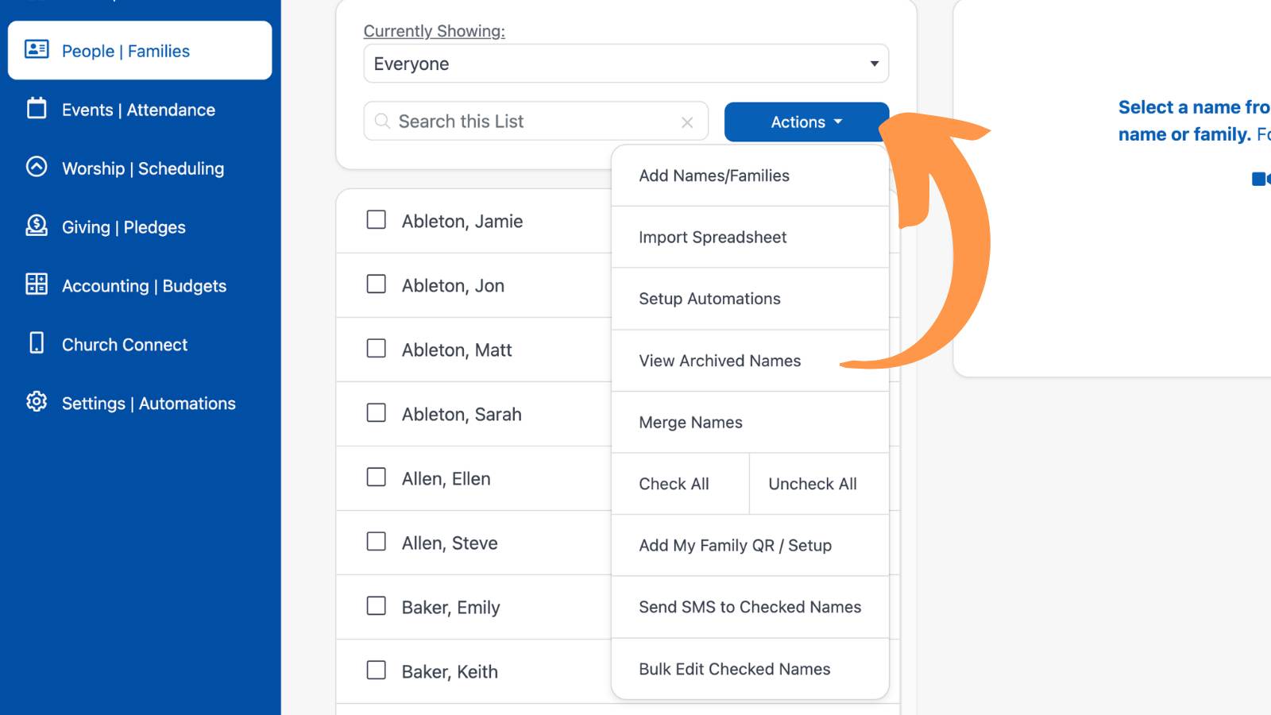The image size is (1271, 715).
Task: Click Uncheck All in Actions menu
Action: coord(819,484)
